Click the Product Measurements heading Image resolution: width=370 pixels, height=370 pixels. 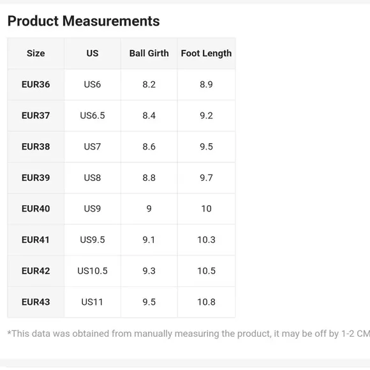(x=84, y=21)
